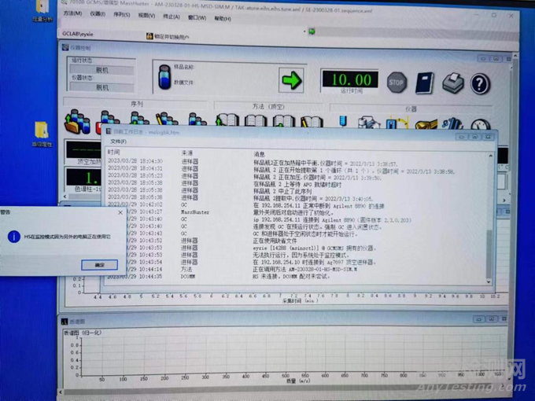This screenshot has width=535, height=401.
Task: Click the 10.00 run time display
Action: (350, 80)
